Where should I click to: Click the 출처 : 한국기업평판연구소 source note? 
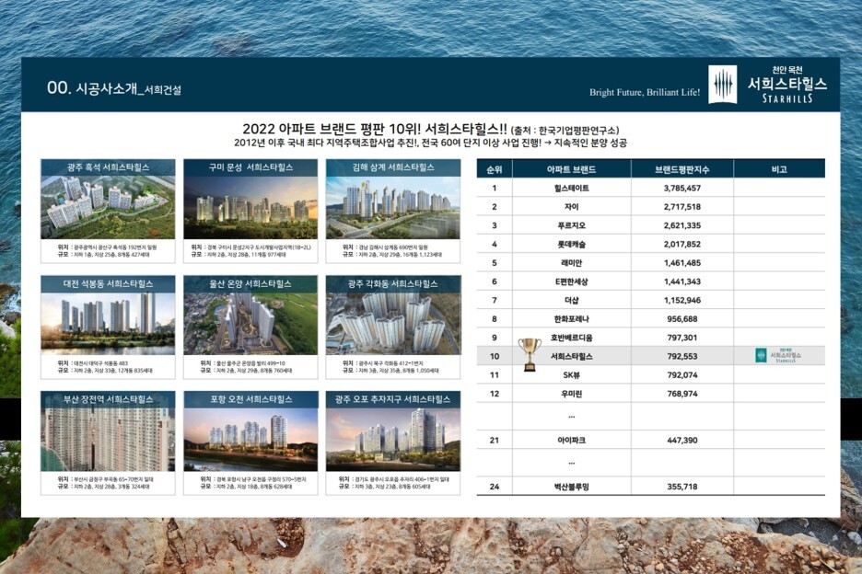[x=565, y=131]
